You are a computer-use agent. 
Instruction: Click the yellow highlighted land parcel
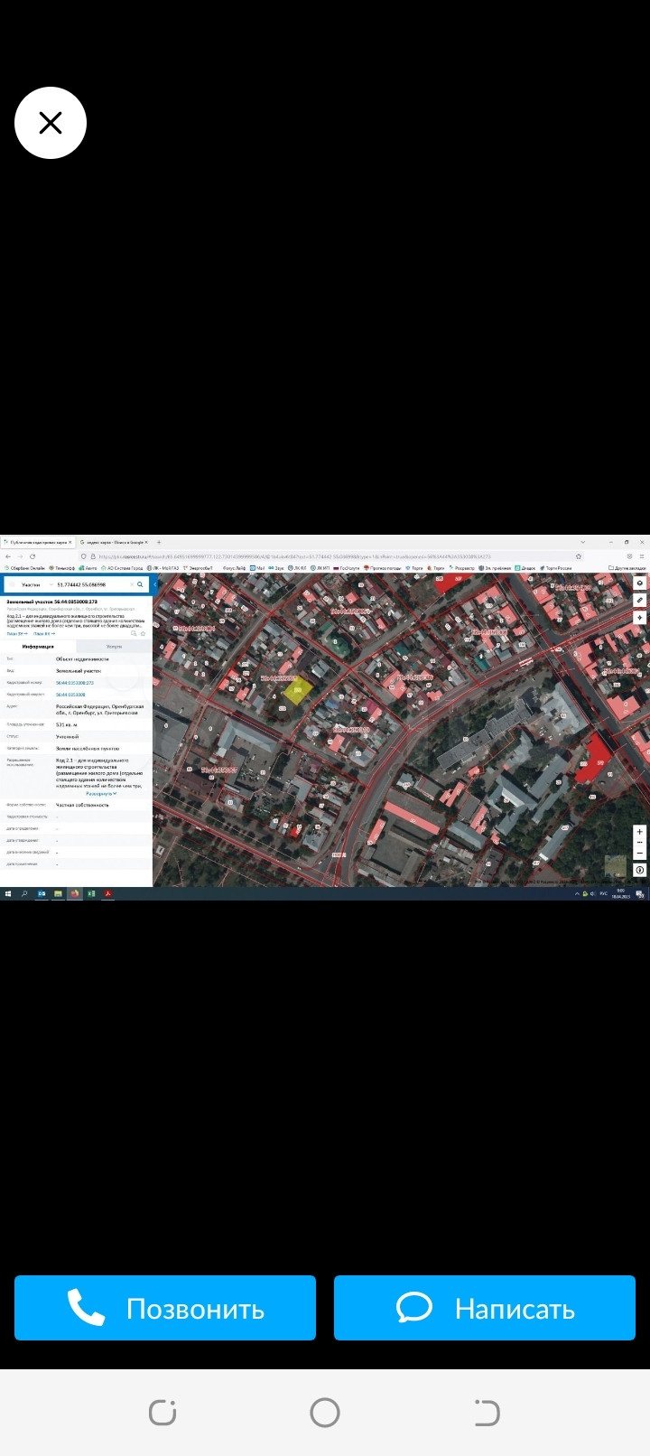297,691
